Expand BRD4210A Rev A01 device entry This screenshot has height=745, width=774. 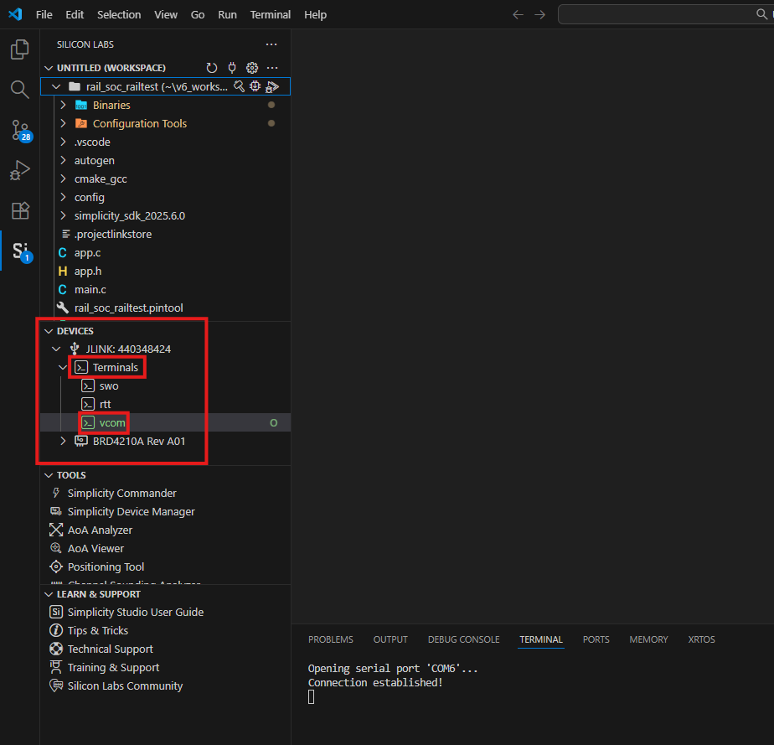63,441
